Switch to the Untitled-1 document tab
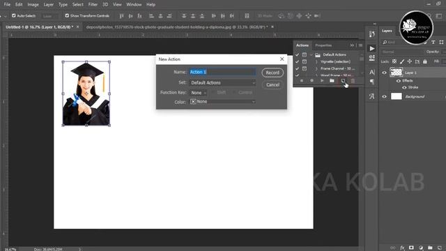446x251 pixels. pos(39,27)
